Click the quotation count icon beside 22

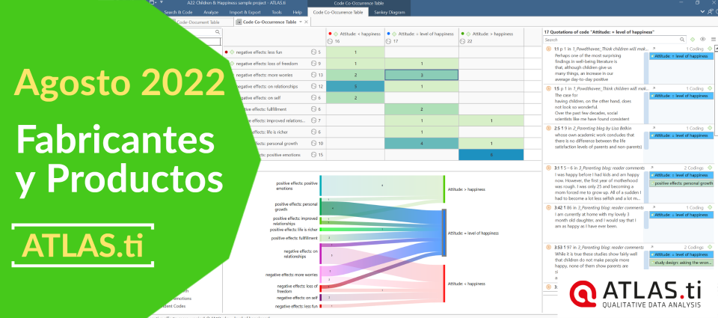(463, 41)
